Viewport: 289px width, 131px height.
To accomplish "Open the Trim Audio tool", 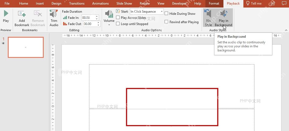I will point(54,18).
